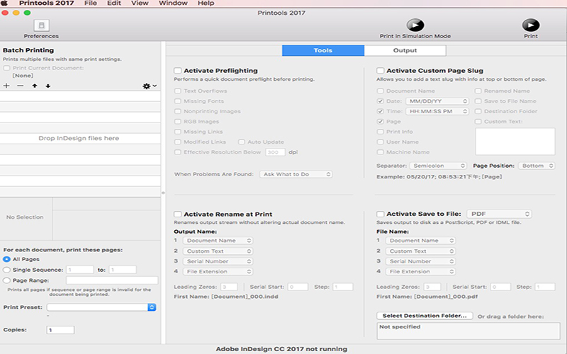Image resolution: width=567 pixels, height=354 pixels.
Task: Remove a file with the minus icon
Action: pos(21,86)
